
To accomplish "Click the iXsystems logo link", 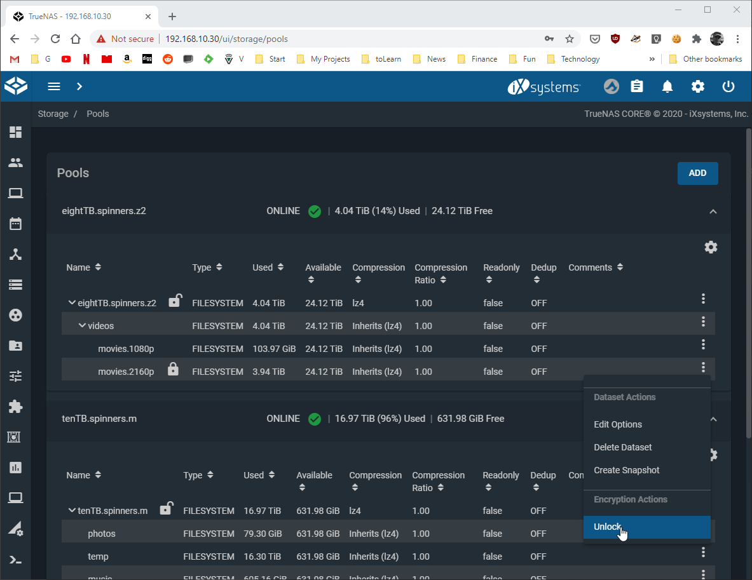I will click(x=544, y=87).
